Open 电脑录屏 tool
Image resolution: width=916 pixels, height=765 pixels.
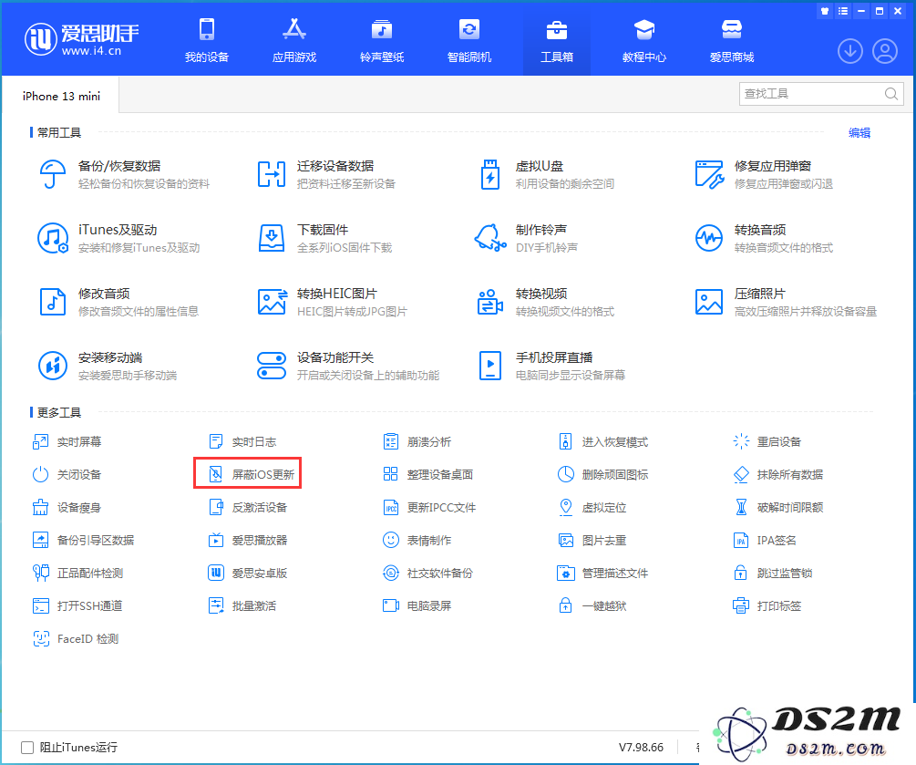click(x=417, y=605)
